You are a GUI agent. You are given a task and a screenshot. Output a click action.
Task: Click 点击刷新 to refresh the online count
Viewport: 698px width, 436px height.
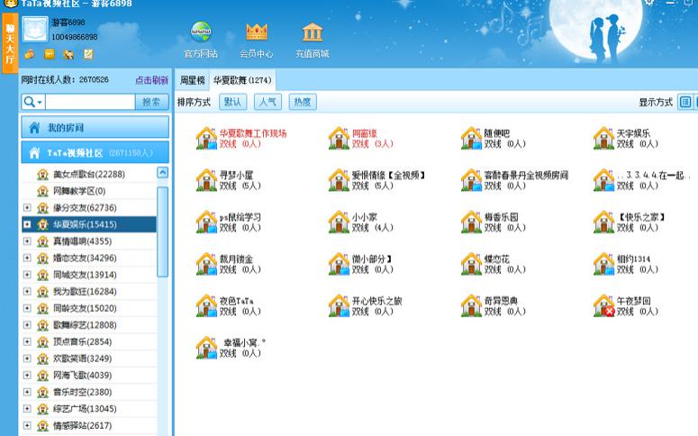(x=151, y=79)
